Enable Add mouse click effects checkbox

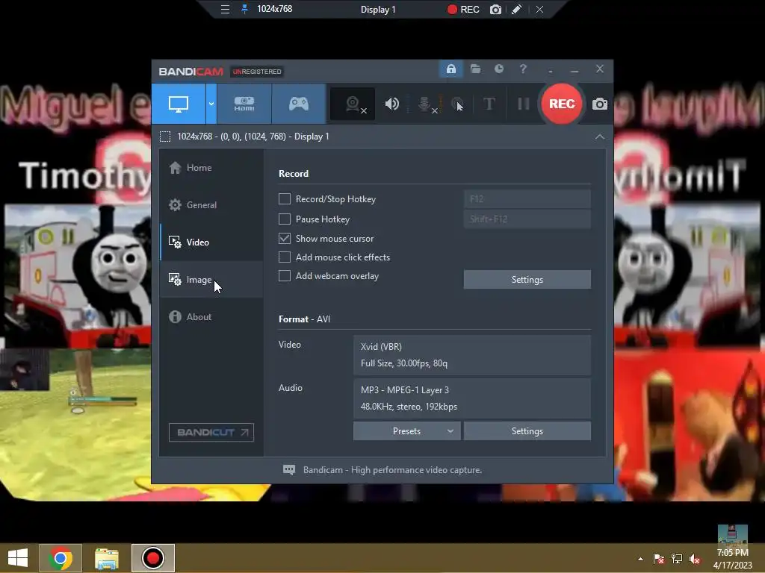pos(285,257)
